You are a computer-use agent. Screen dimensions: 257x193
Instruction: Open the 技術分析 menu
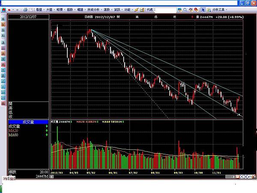tap(93, 10)
